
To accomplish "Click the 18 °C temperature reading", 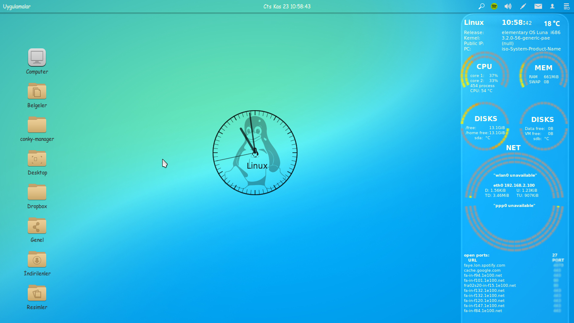I will coord(552,24).
